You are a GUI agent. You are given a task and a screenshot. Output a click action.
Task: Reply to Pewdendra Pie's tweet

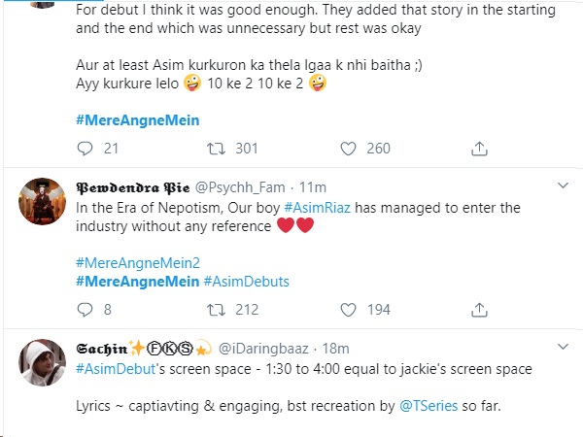coord(85,310)
